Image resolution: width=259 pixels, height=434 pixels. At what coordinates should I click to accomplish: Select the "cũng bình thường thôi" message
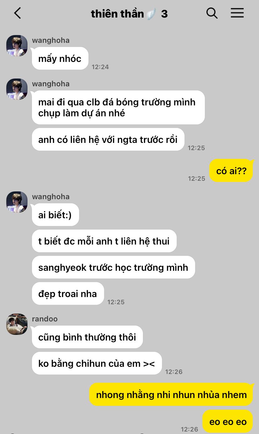click(x=87, y=337)
